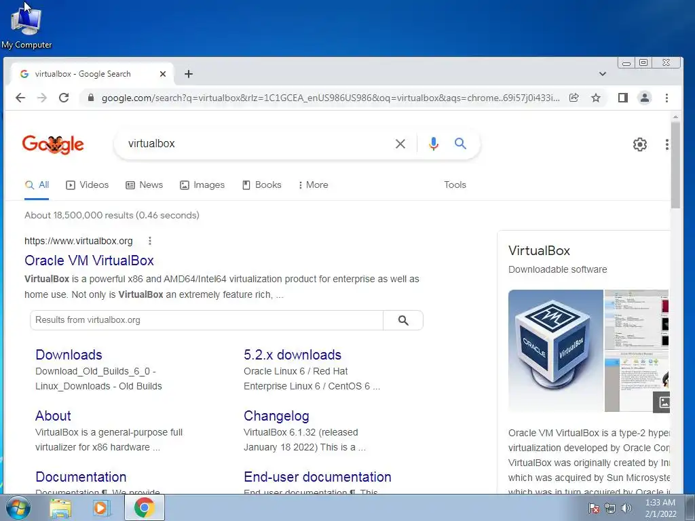695x521 pixels.
Task: Open the search Tools options
Action: pos(455,185)
